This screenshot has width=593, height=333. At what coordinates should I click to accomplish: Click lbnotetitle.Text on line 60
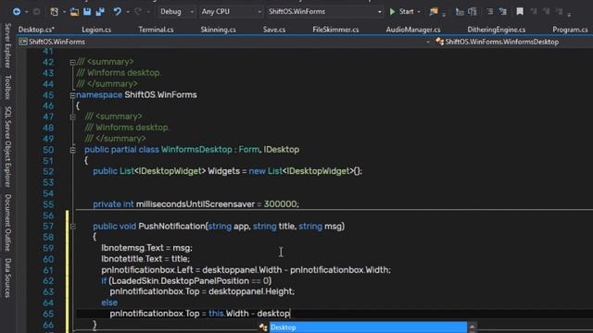coord(132,259)
